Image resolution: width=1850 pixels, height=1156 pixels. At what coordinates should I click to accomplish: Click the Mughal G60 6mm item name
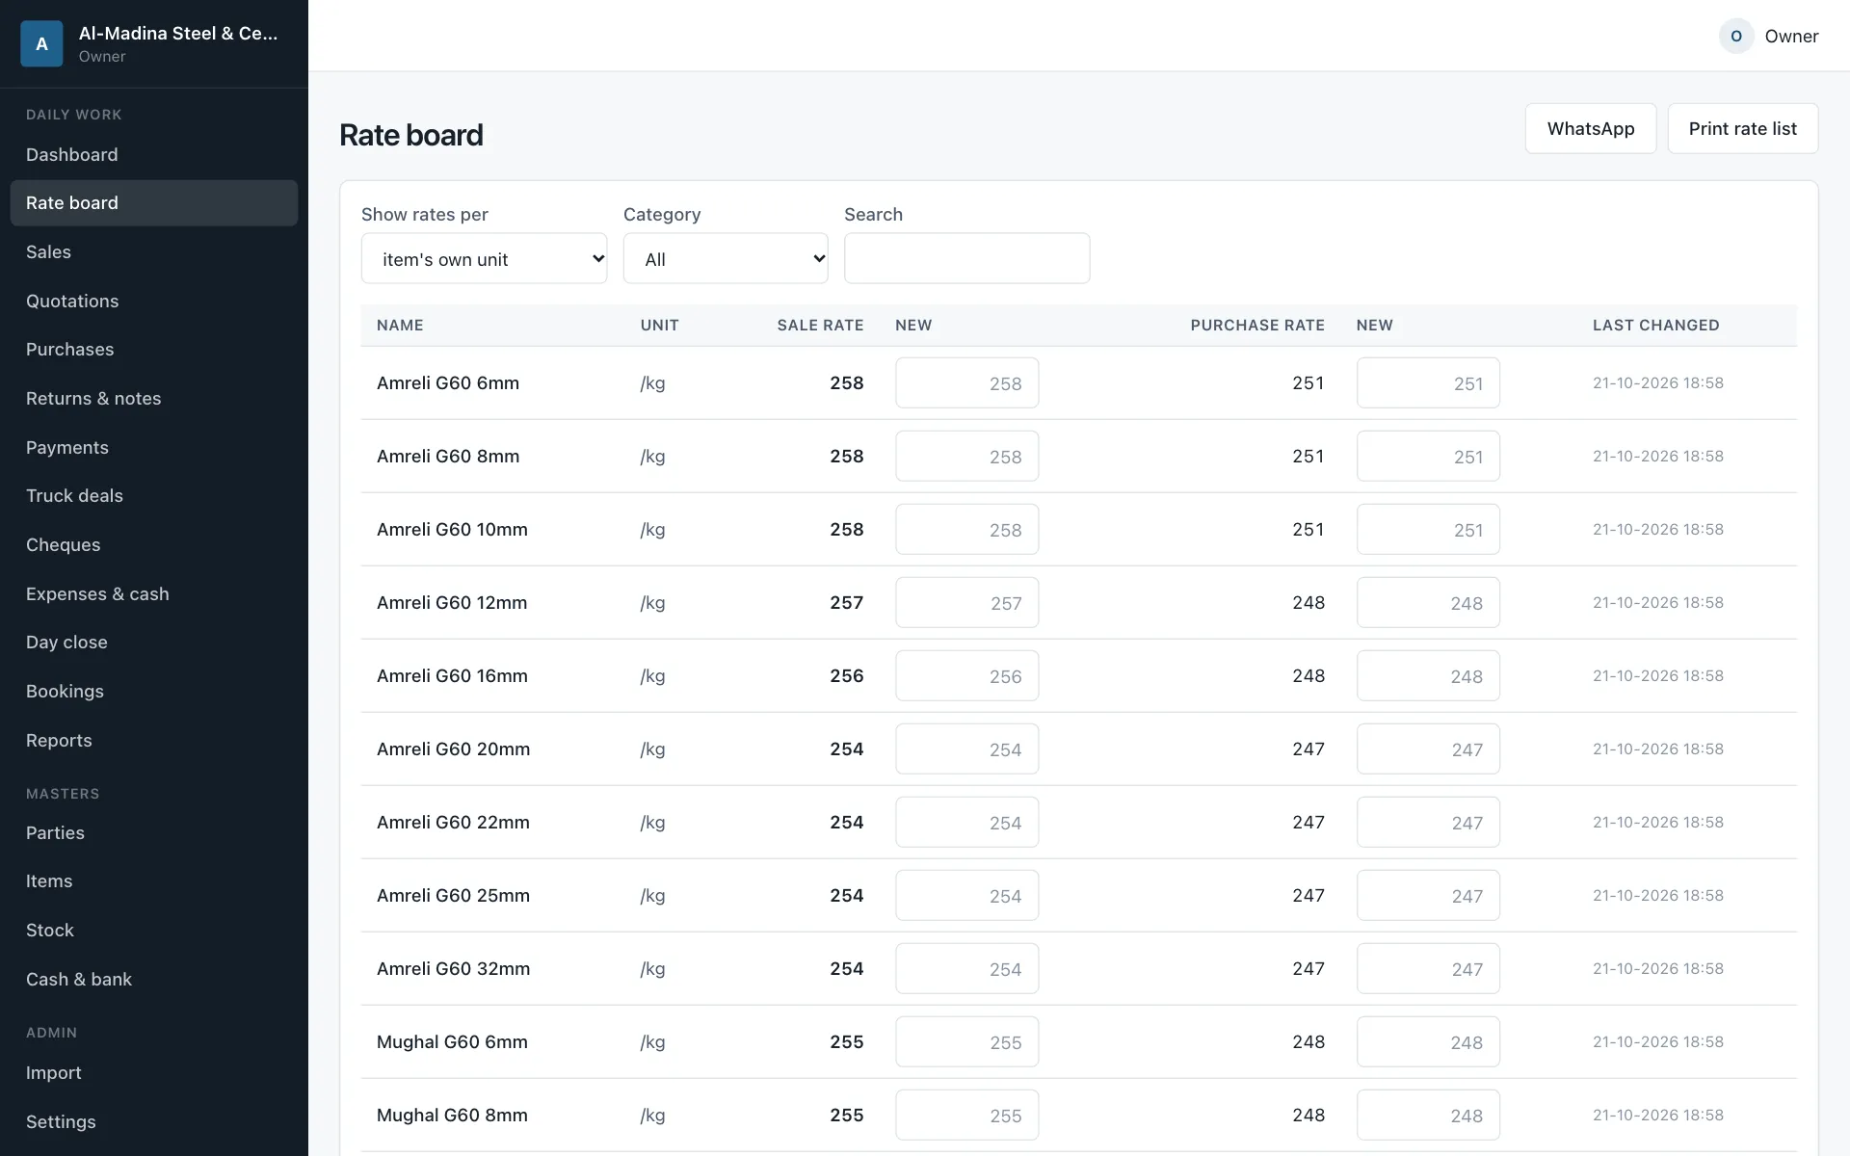coord(452,1041)
